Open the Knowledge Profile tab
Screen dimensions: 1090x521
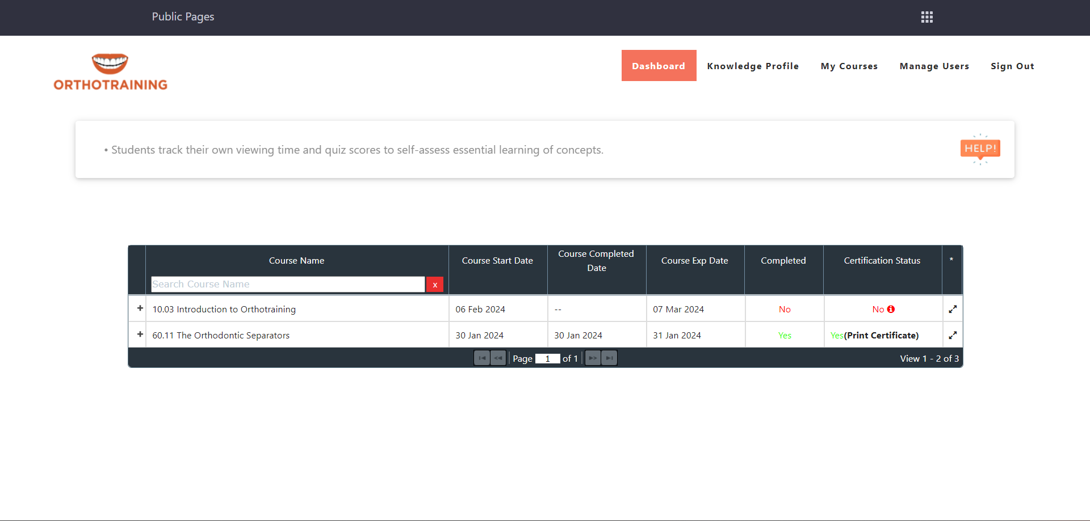point(753,66)
